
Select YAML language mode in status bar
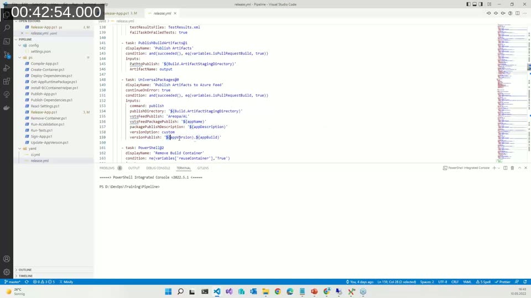(x=467, y=282)
